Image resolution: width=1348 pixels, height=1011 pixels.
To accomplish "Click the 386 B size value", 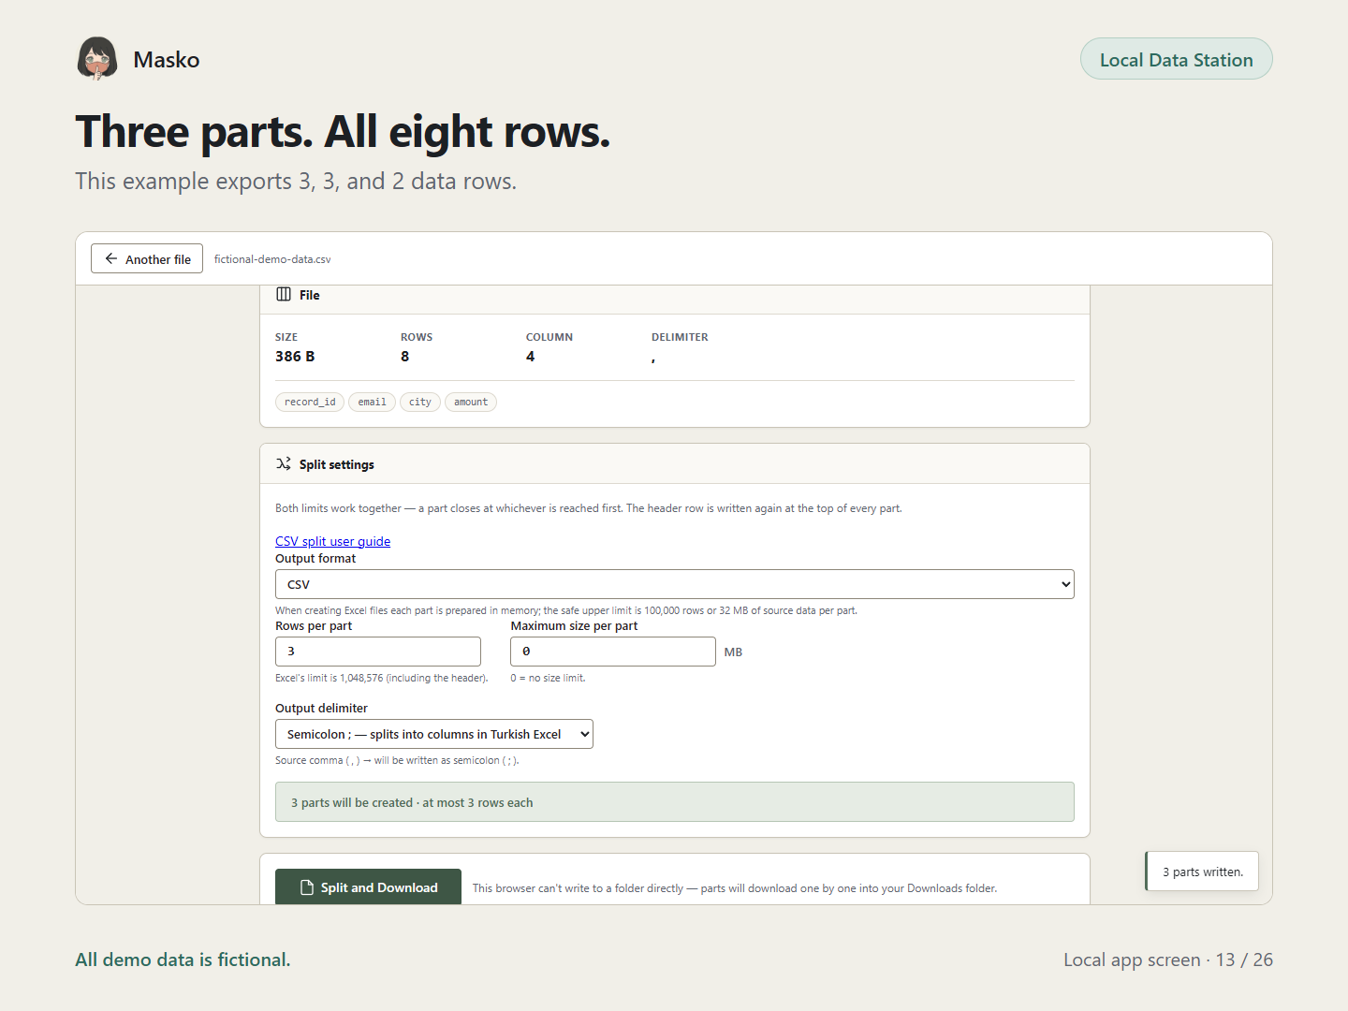I will [295, 357].
